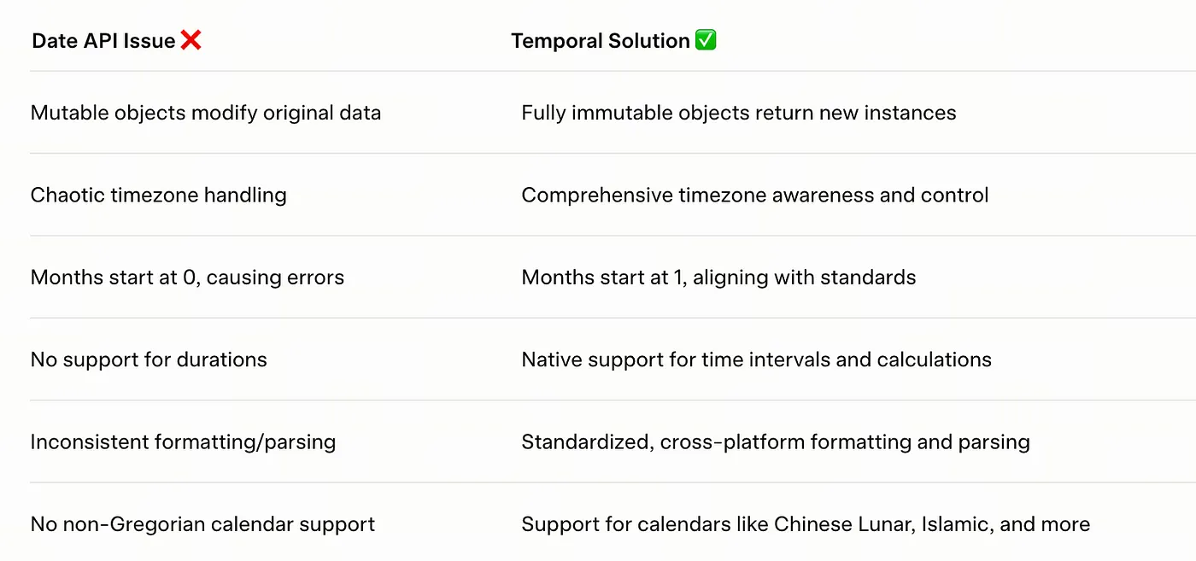Select the 'No support for durations' cell
Viewport: 1196px width, 561px height.
149,359
